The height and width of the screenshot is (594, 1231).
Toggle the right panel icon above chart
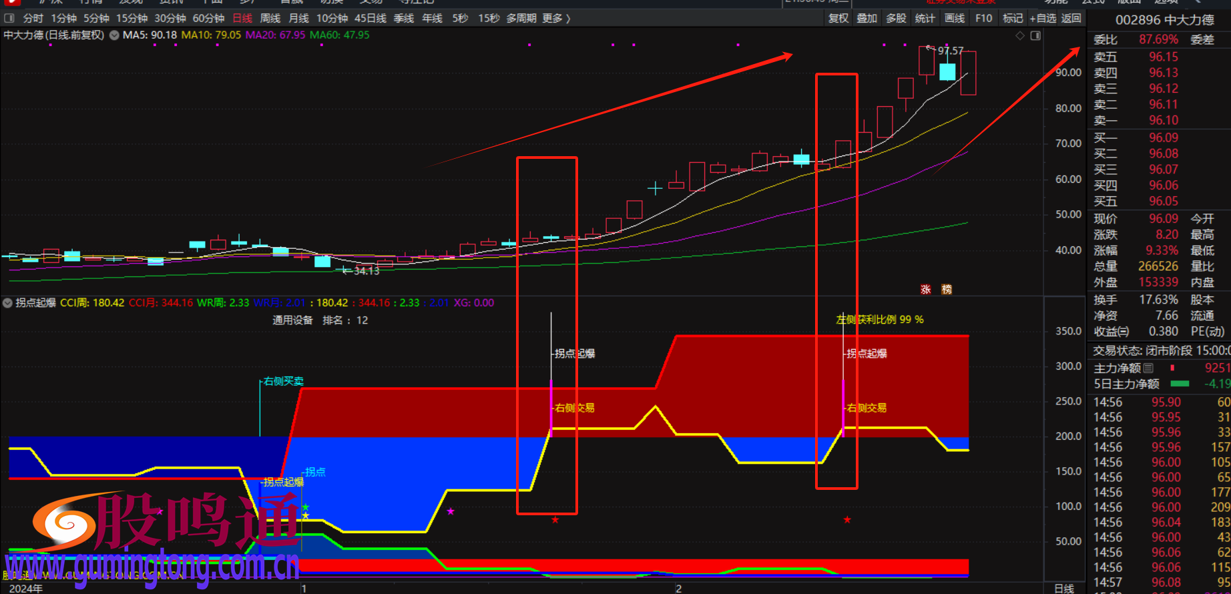coord(1035,35)
